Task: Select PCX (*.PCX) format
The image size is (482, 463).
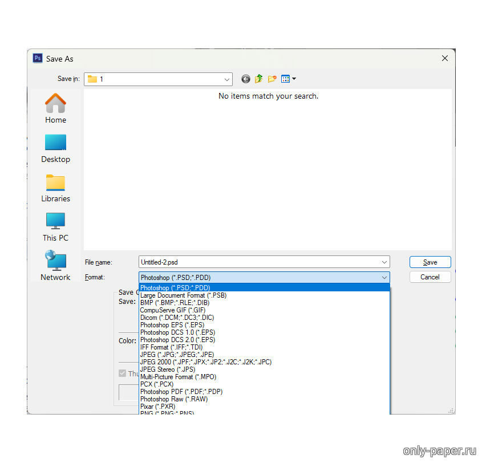Action: click(x=264, y=384)
